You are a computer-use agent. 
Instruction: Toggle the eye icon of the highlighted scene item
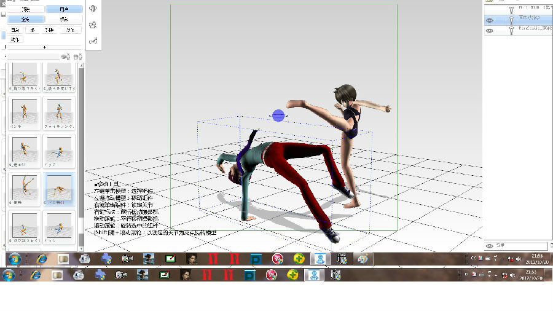tap(490, 20)
